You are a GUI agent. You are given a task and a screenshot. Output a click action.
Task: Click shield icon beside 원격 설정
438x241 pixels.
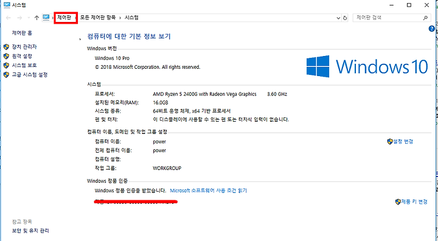(x=7, y=56)
